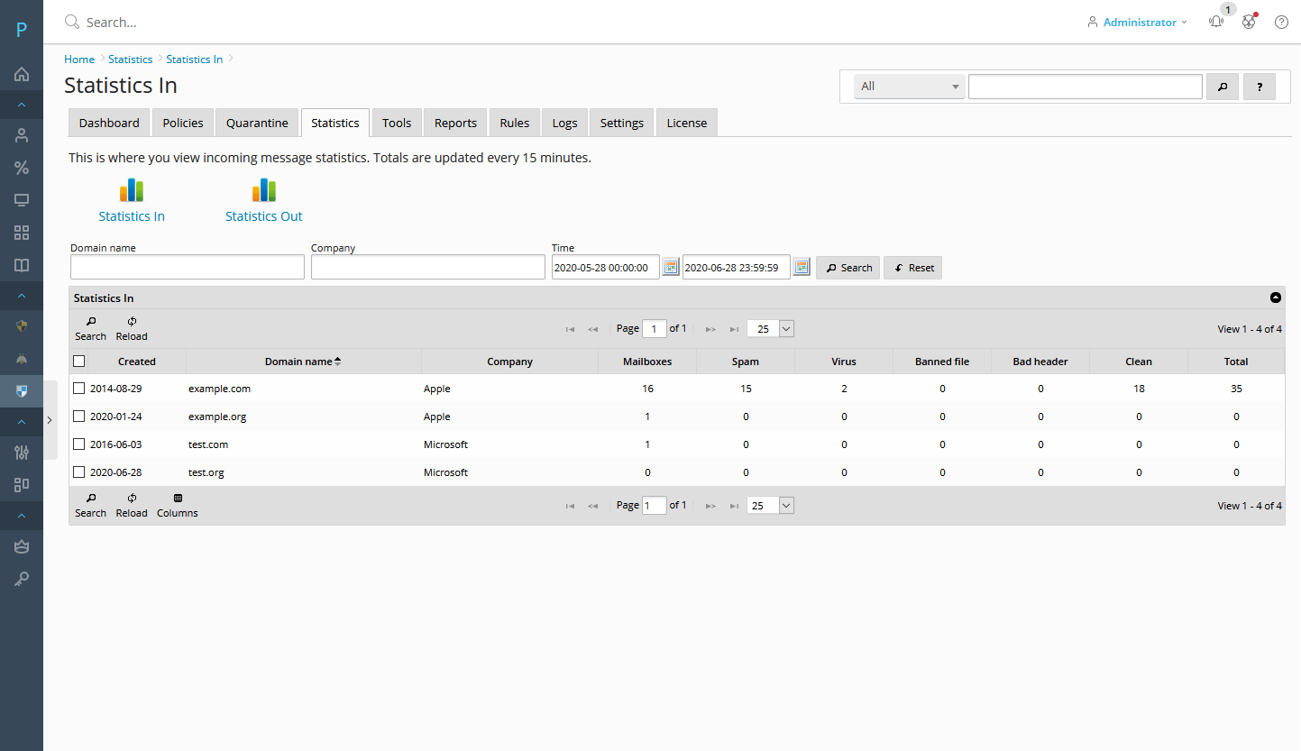
Task: Open the help question mark in header
Action: [x=1281, y=22]
